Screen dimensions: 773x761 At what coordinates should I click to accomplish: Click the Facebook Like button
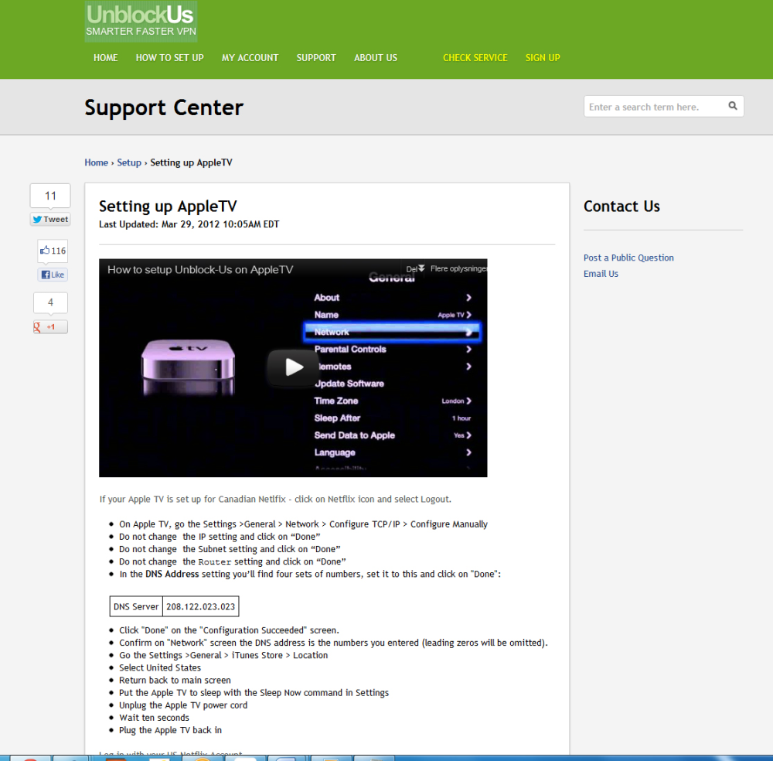[x=53, y=275]
